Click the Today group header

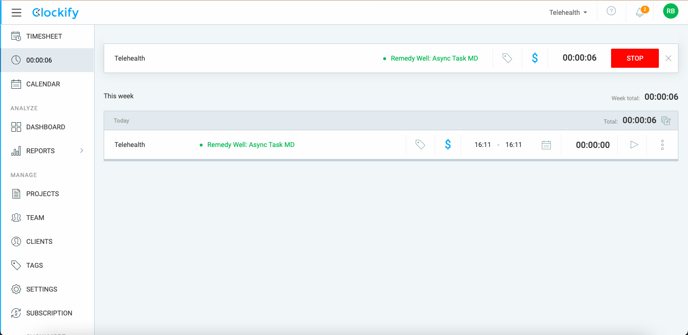[391, 121]
